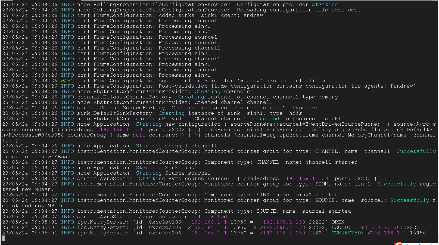This screenshot has height=245, width=439.
Task: Click the Sogou toolbar strip beside the orange icon
Action: [419, 244]
